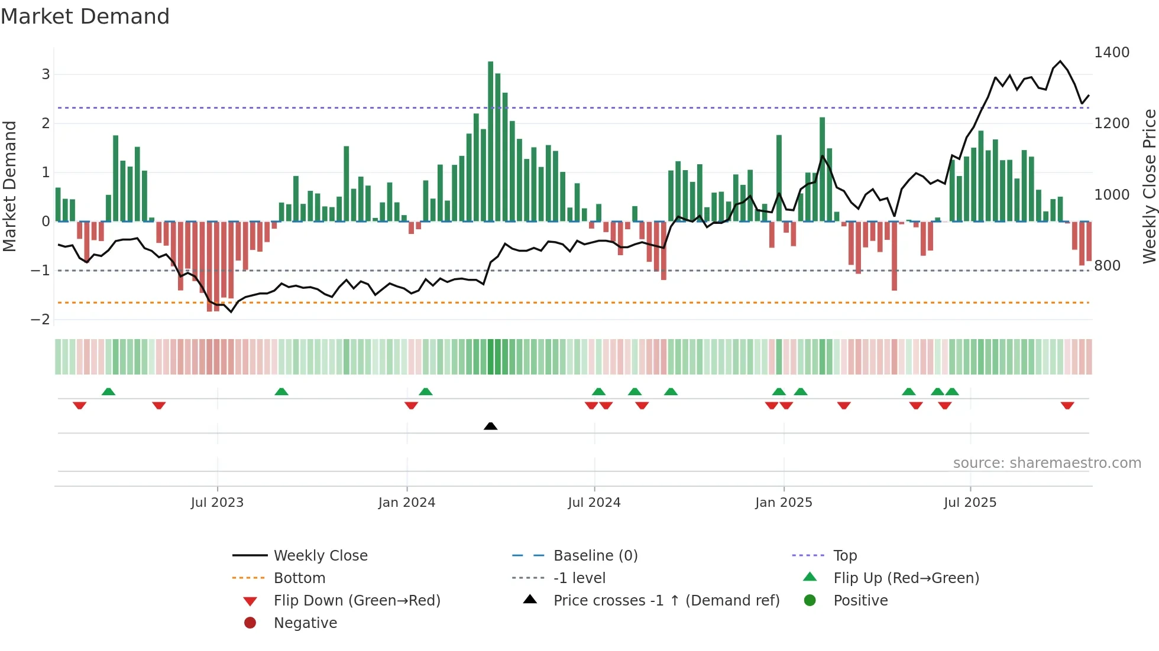Click the darkest green heat strip cell

click(491, 357)
